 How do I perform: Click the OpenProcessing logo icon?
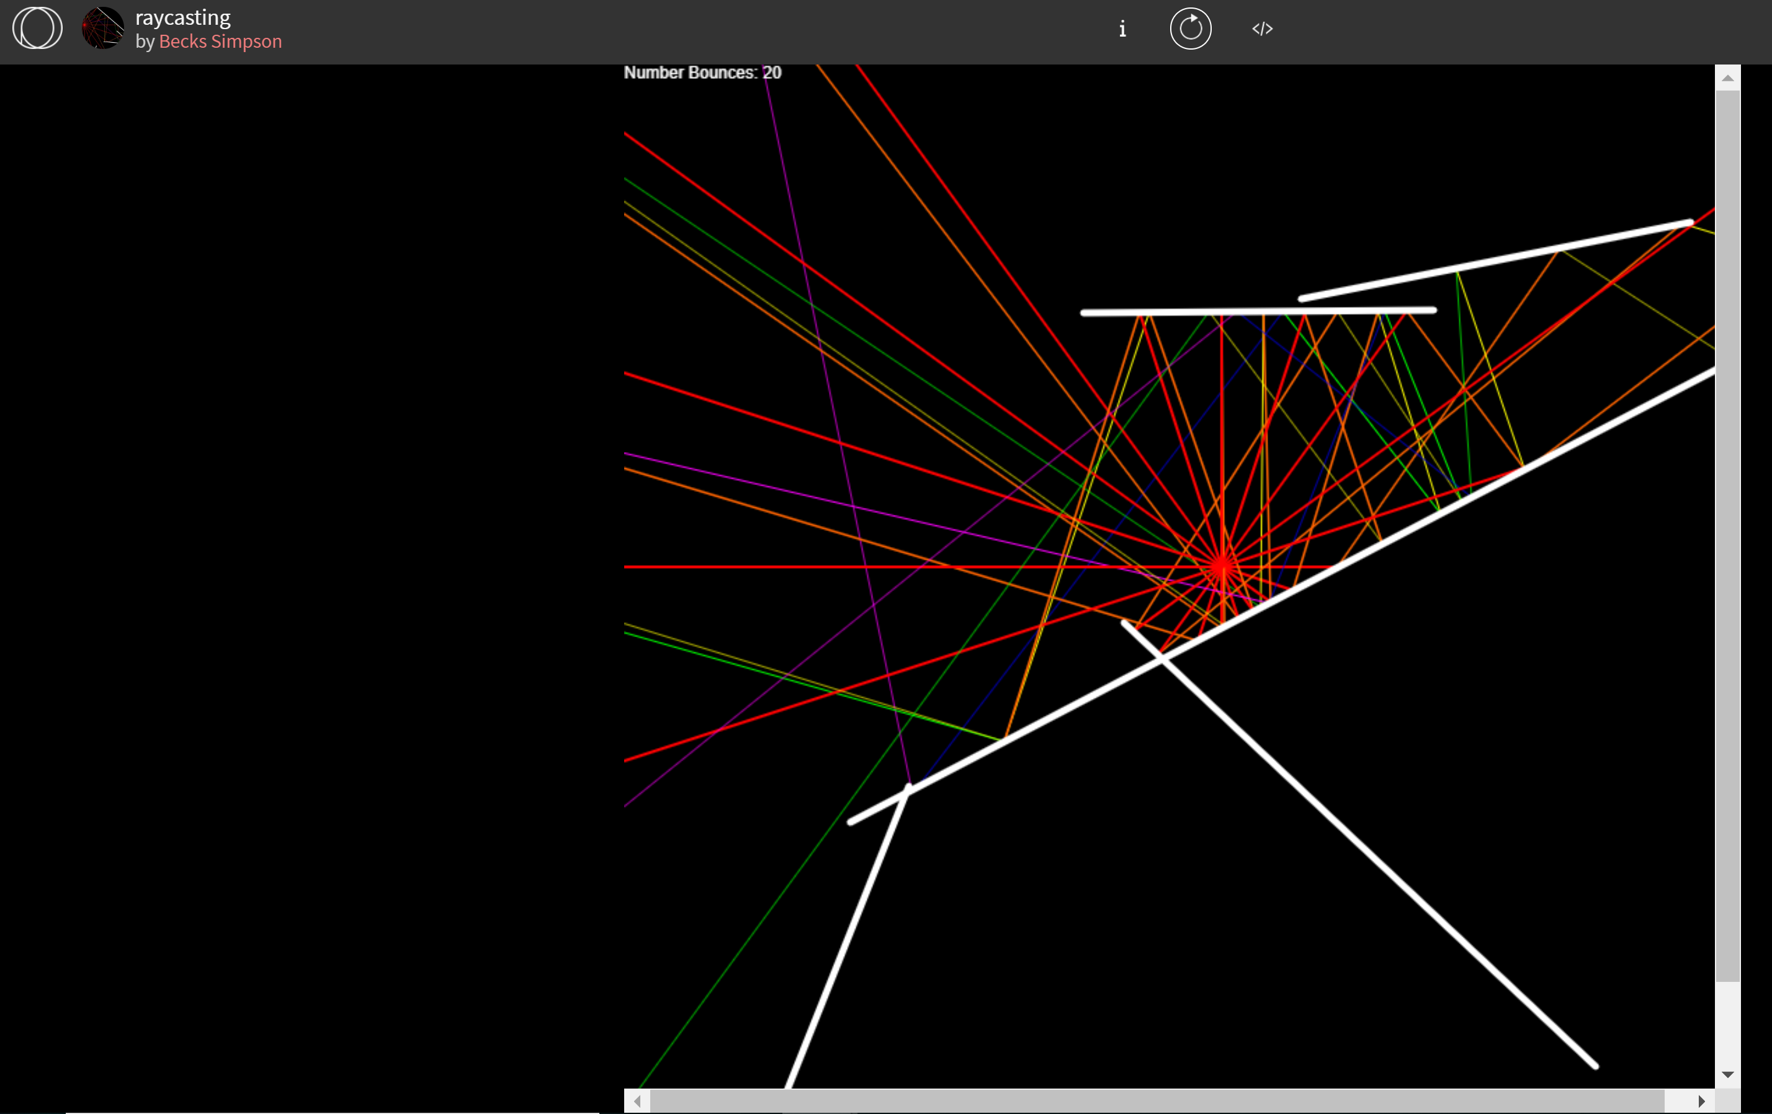coord(37,28)
